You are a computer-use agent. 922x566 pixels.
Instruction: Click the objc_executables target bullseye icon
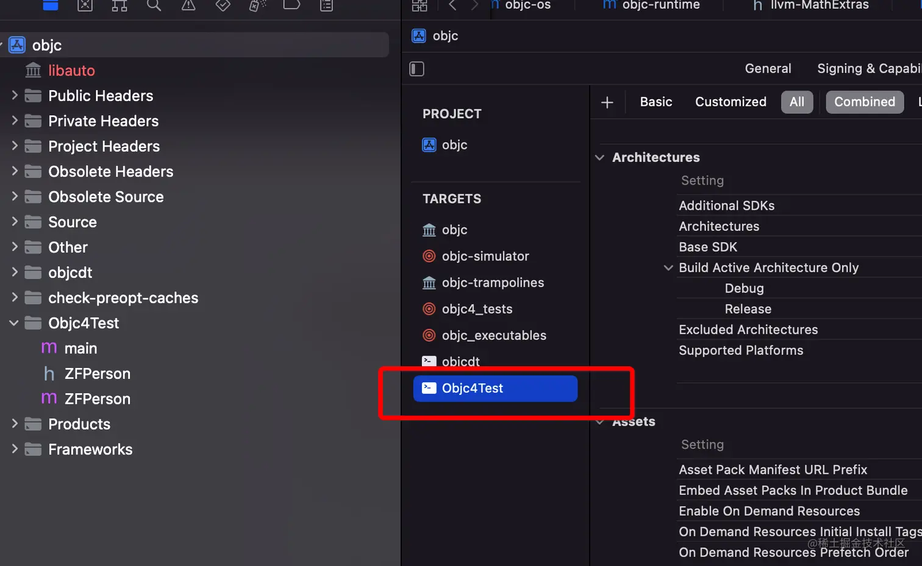pyautogui.click(x=429, y=336)
